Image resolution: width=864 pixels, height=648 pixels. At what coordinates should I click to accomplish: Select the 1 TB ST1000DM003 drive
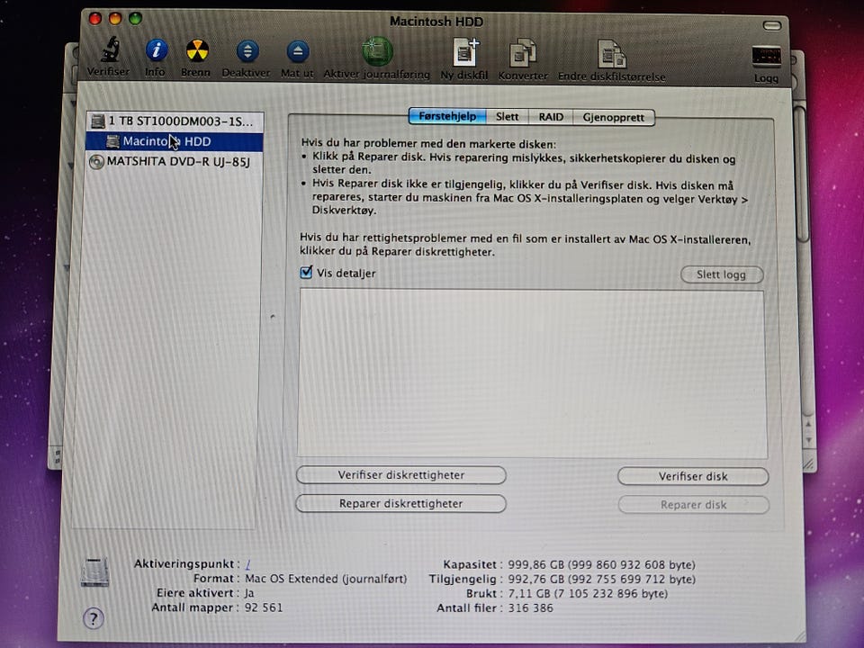175,121
